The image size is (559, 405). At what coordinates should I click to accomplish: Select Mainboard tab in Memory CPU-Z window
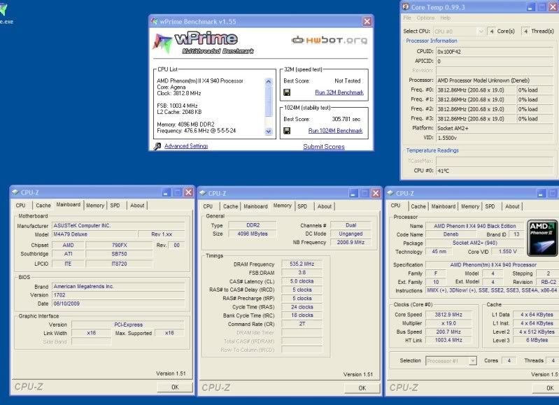(255, 206)
